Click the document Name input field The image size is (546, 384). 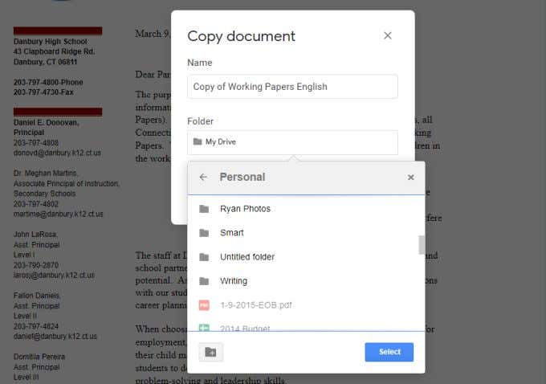tap(292, 87)
